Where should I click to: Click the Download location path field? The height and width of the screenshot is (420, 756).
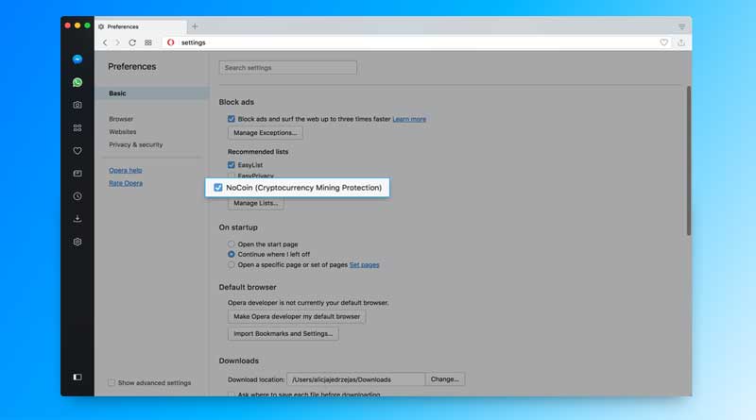tap(356, 379)
